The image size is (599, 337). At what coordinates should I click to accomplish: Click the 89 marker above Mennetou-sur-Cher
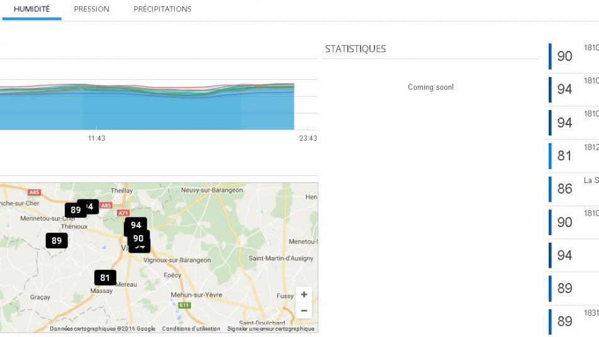(x=75, y=210)
